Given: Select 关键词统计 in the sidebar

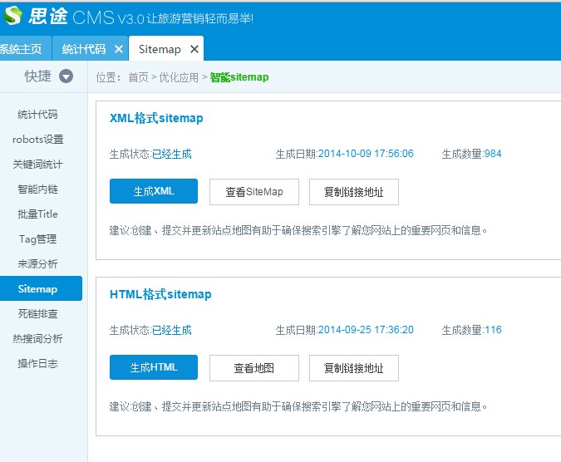Looking at the screenshot, I should tap(37, 165).
